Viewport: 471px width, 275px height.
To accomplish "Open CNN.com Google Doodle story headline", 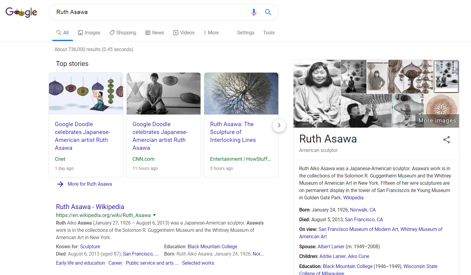I will [x=160, y=136].
